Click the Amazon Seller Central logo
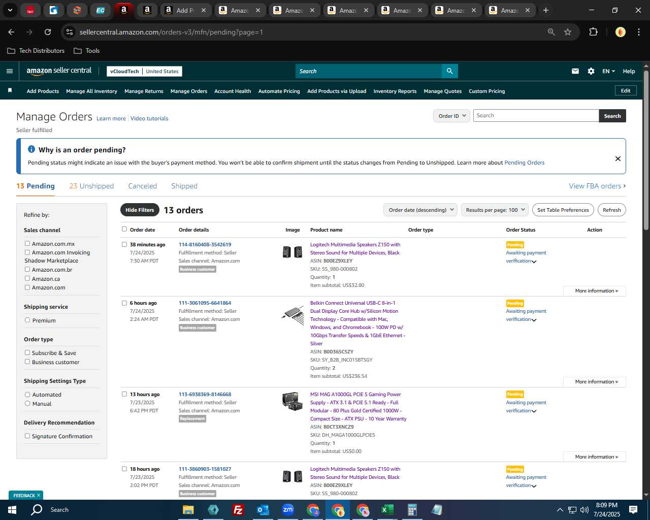 point(59,71)
